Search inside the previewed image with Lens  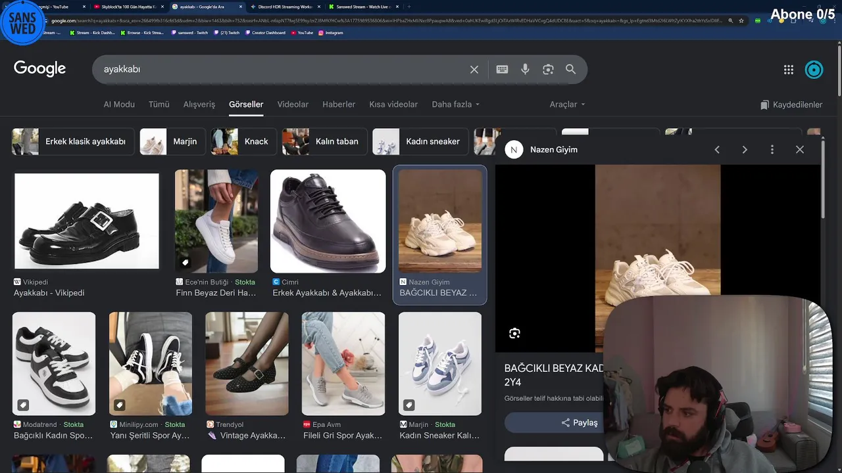pos(514,334)
